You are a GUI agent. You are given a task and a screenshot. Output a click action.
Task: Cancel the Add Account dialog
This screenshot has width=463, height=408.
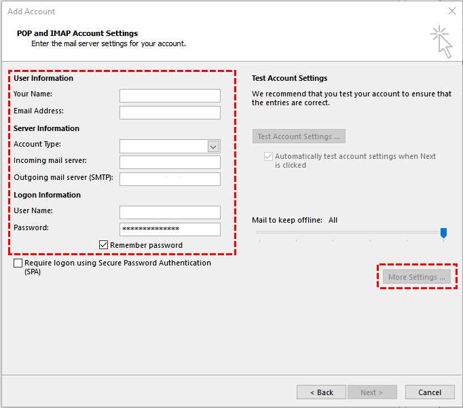point(430,392)
